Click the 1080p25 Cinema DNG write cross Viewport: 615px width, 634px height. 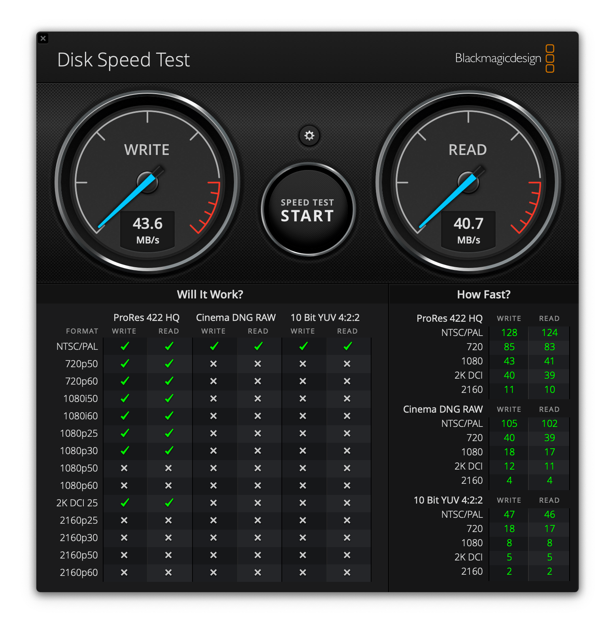[213, 433]
